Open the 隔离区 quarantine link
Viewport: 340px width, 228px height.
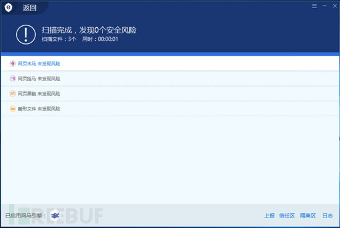pyautogui.click(x=308, y=216)
